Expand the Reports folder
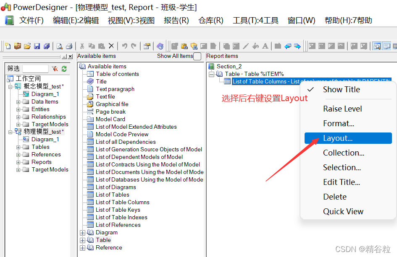Screen dimensions: 397x257 [18, 162]
